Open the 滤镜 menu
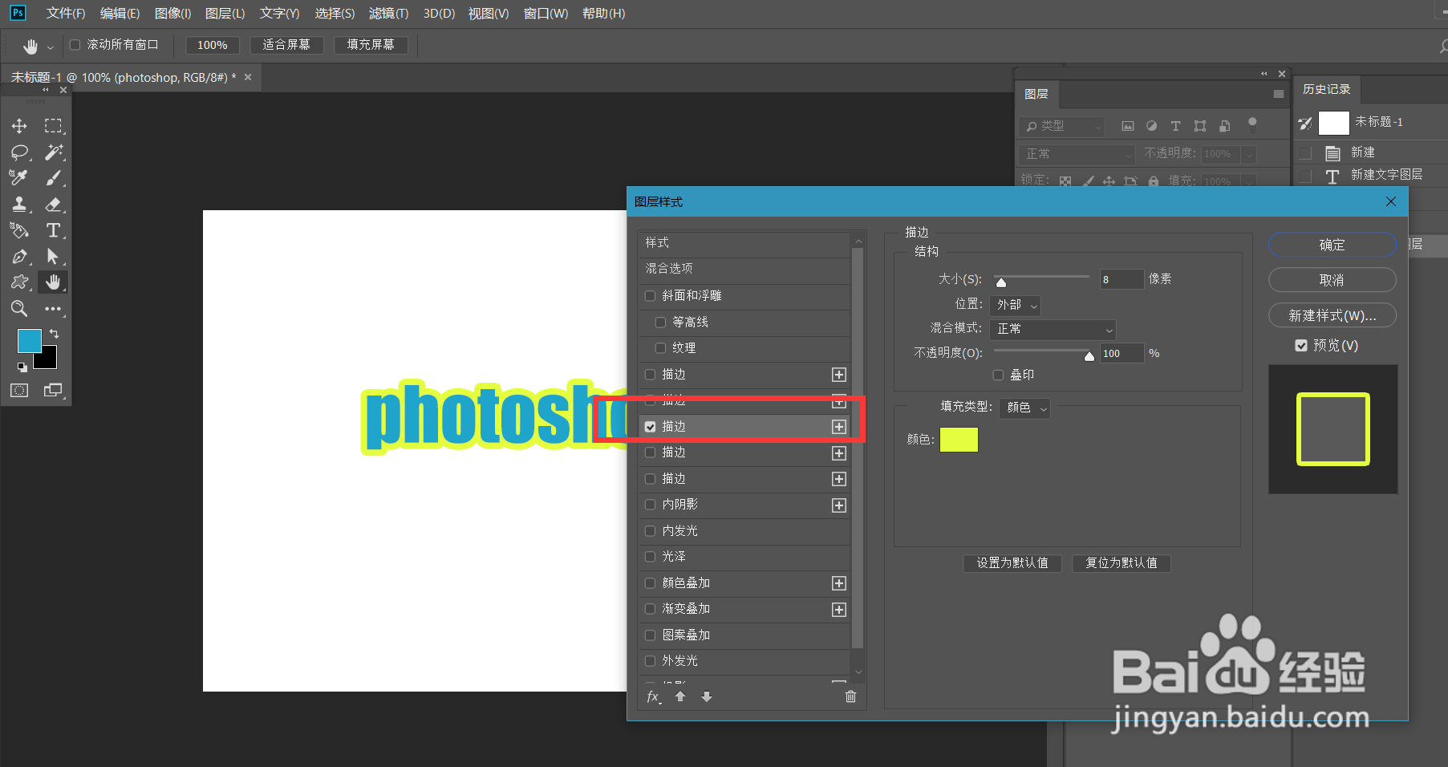Screen dimensions: 1448x767 [388, 14]
